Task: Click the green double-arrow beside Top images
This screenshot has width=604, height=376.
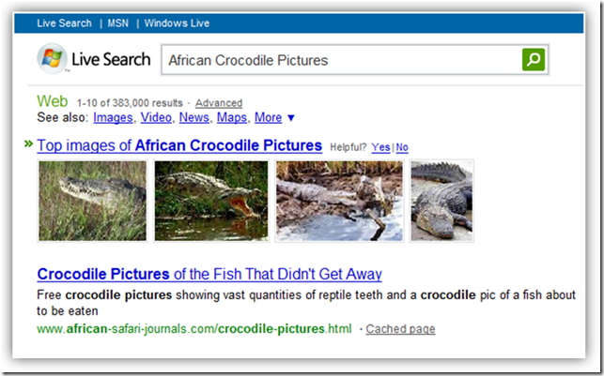Action: (28, 144)
